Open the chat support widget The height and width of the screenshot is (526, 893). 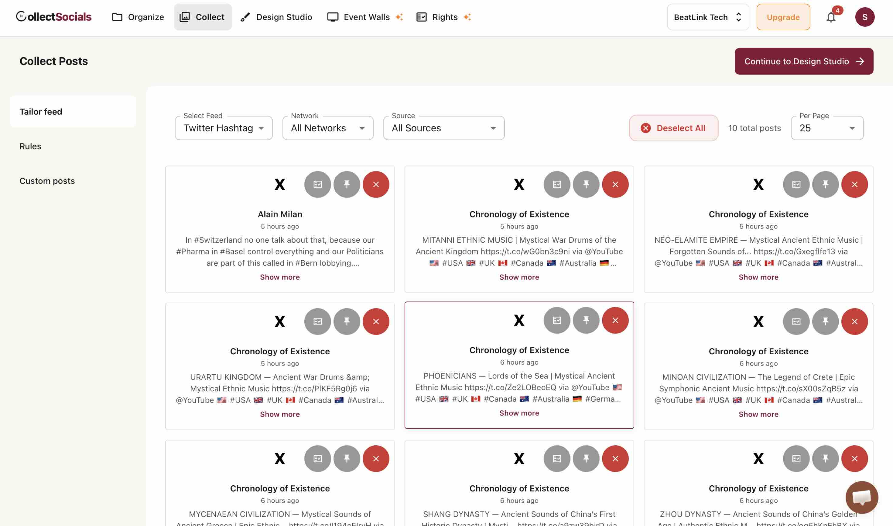(x=861, y=497)
